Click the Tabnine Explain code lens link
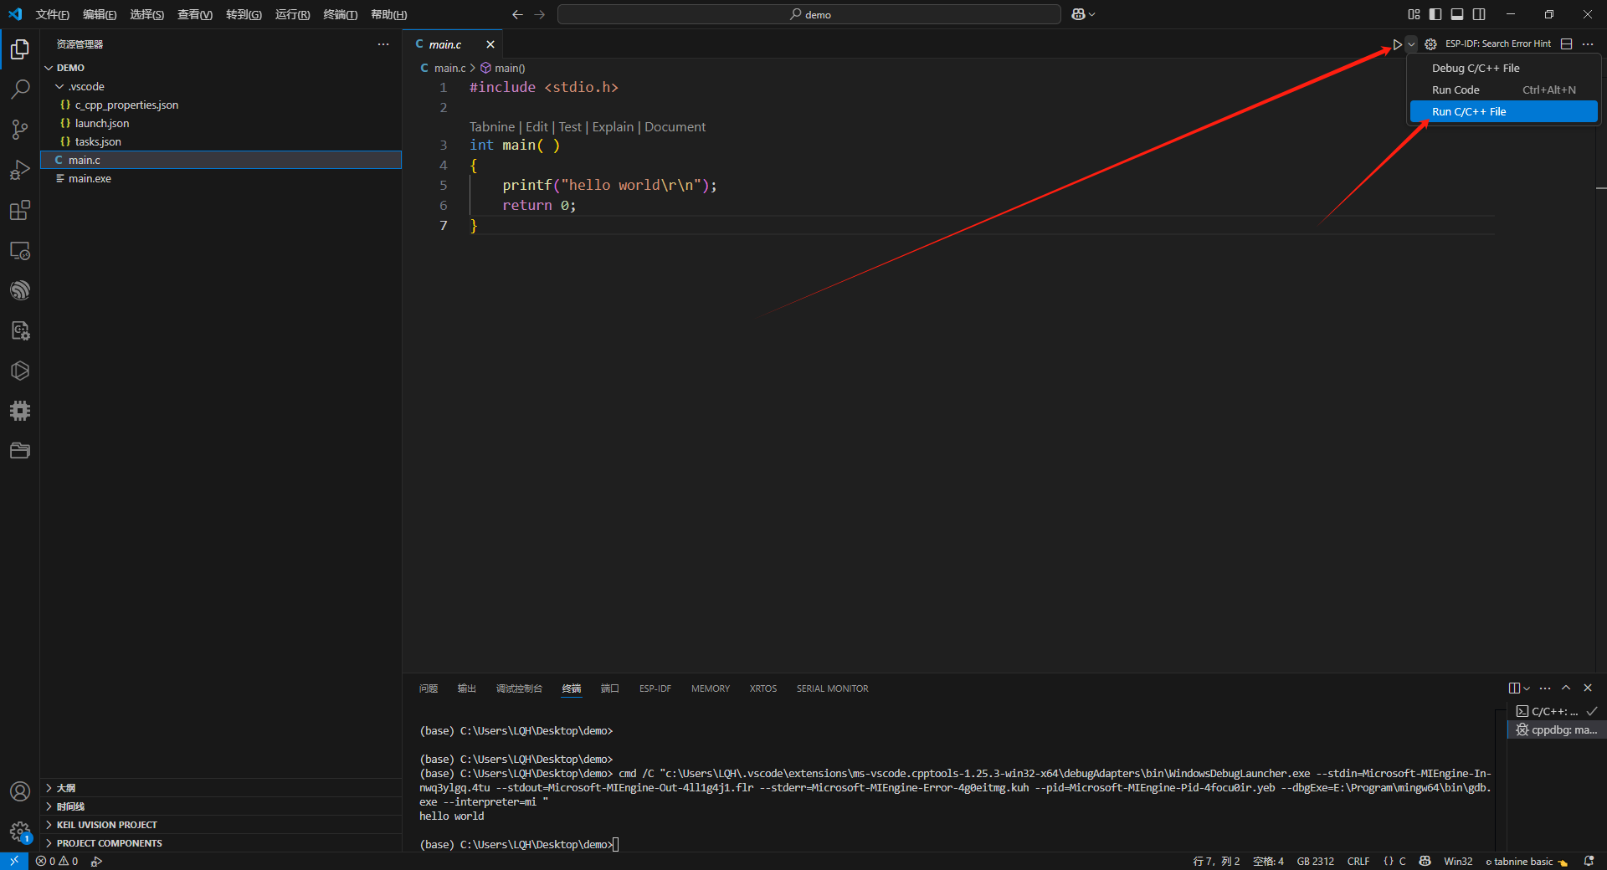The height and width of the screenshot is (870, 1607). pos(613,127)
